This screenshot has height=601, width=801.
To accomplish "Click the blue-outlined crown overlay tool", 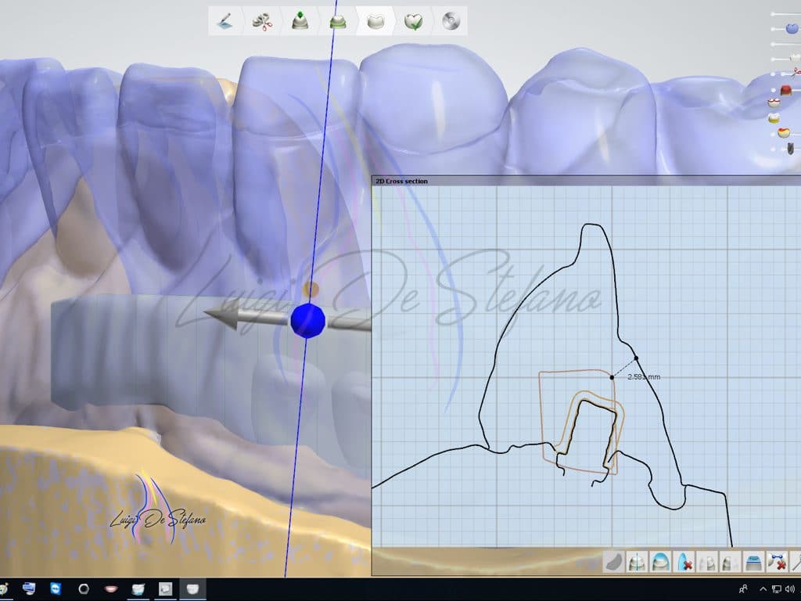I will (660, 562).
